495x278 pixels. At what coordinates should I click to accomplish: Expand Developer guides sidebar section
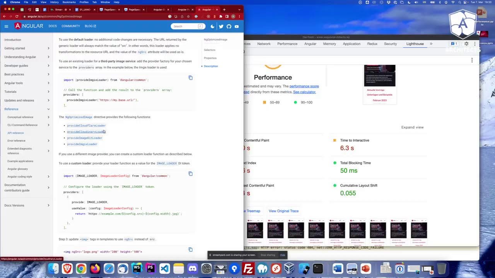tap(48, 66)
